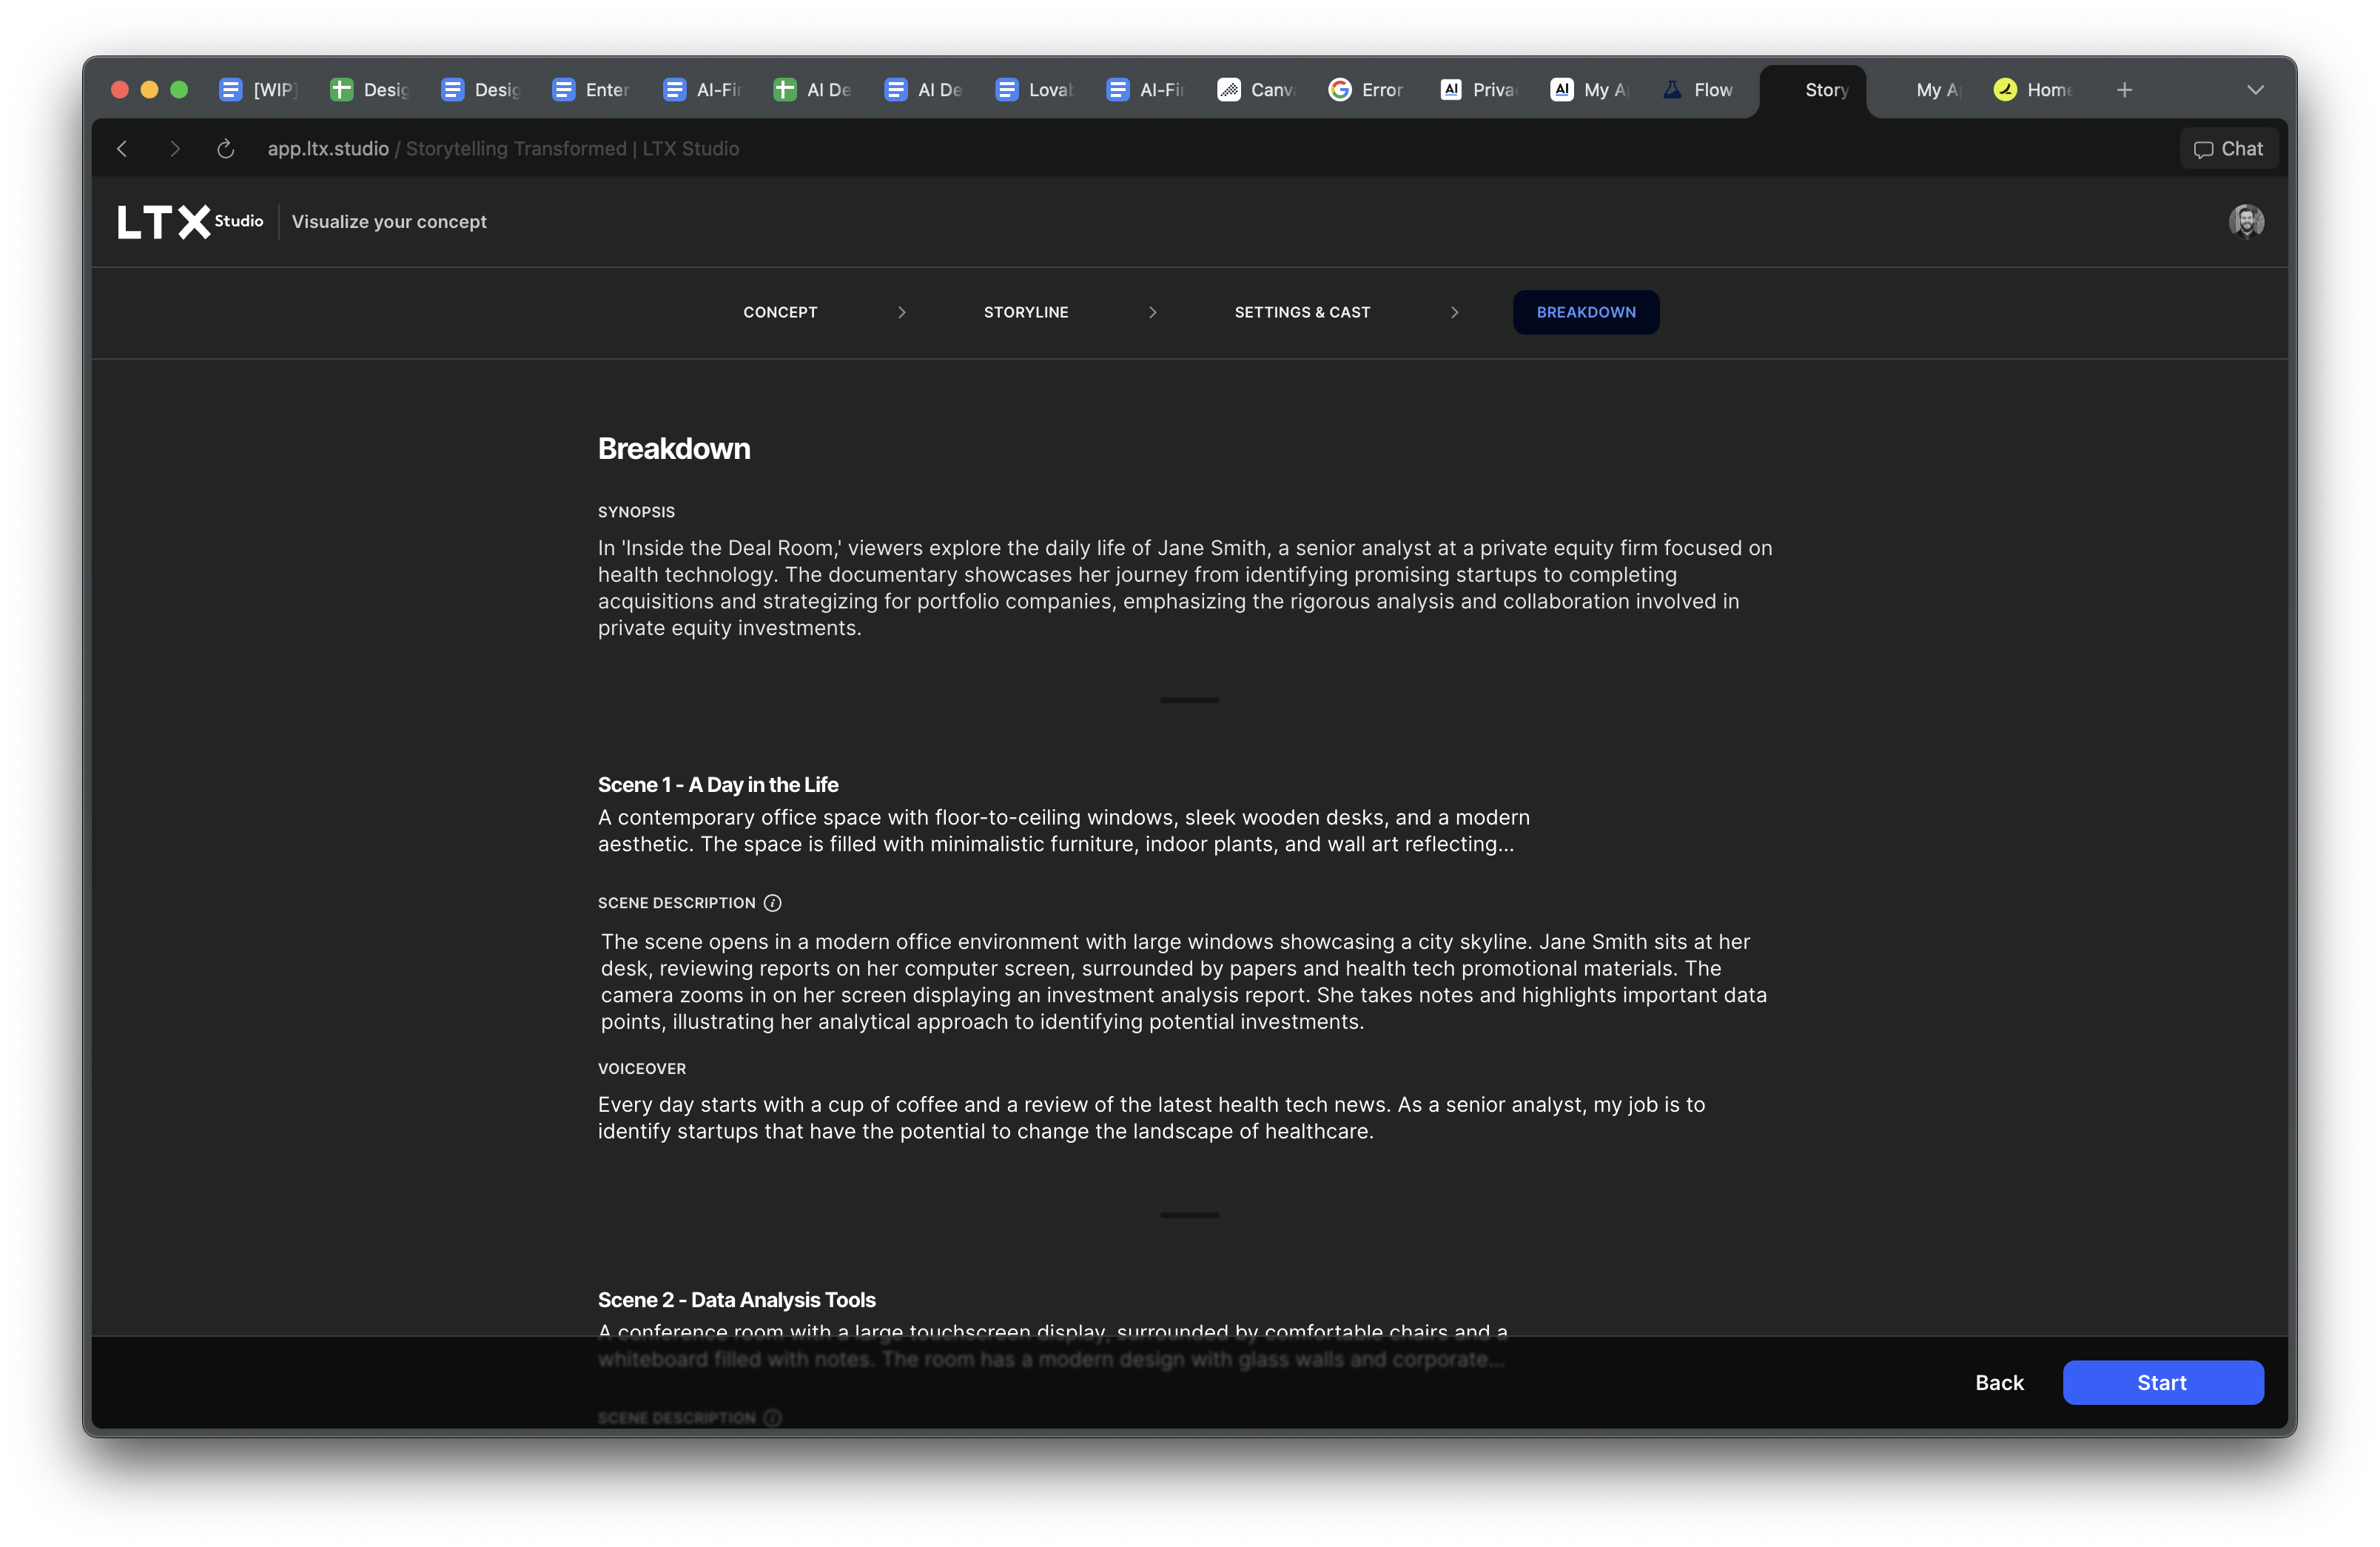Screen dimensions: 2380x1547
Task: Open the Chat panel
Action: [2228, 149]
